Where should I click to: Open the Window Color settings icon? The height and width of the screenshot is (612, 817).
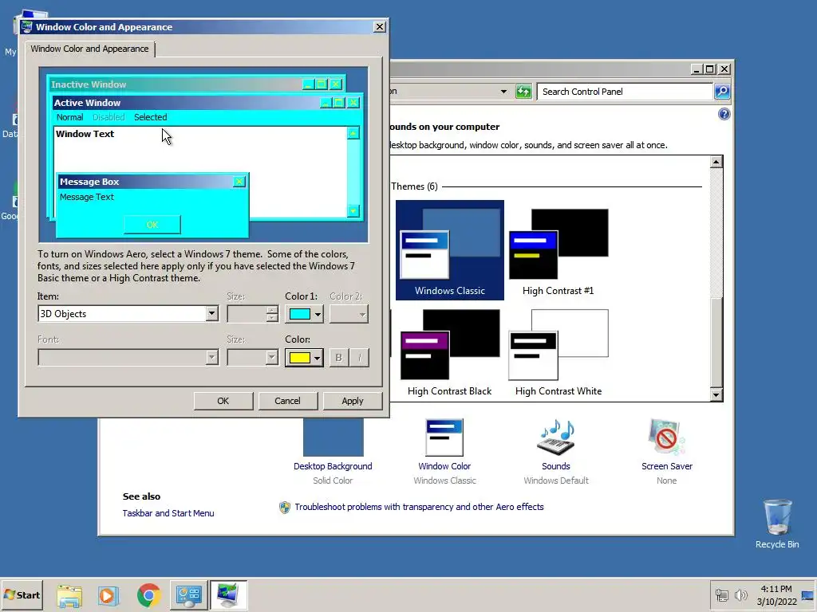tap(444, 437)
